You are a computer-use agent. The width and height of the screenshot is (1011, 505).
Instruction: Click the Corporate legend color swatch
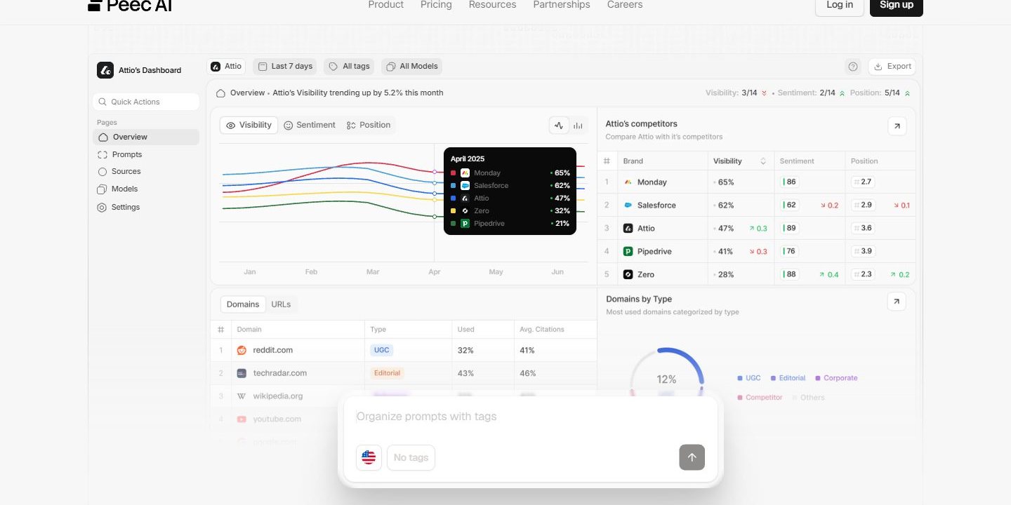pyautogui.click(x=818, y=379)
